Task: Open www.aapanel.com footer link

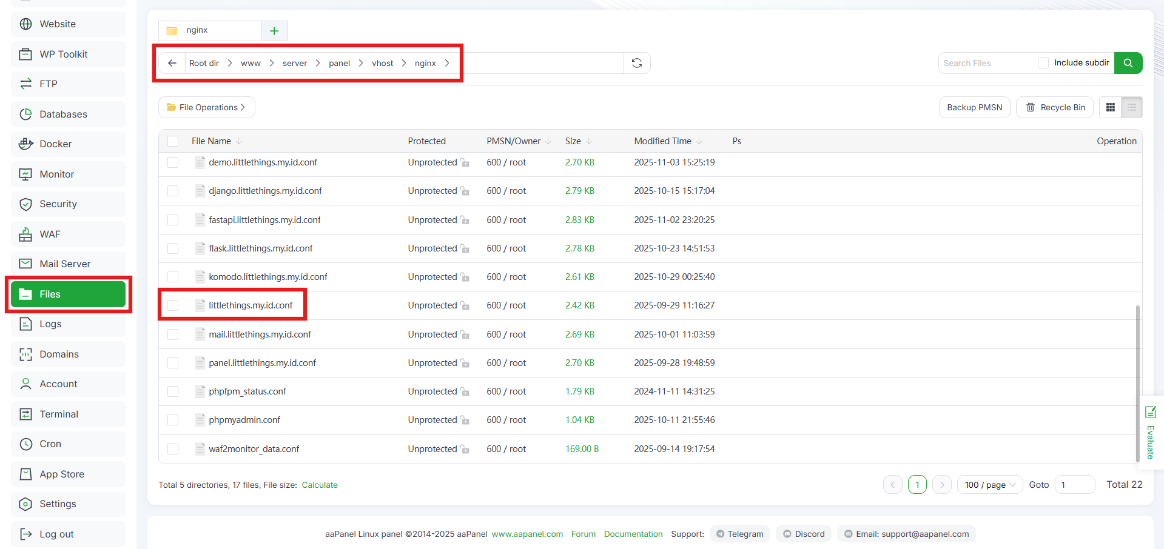Action: click(527, 534)
